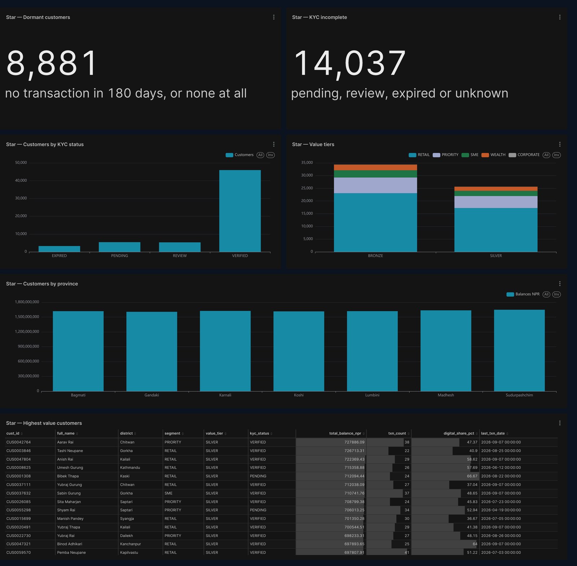Click the Sudurpashchim province bar

519,350
